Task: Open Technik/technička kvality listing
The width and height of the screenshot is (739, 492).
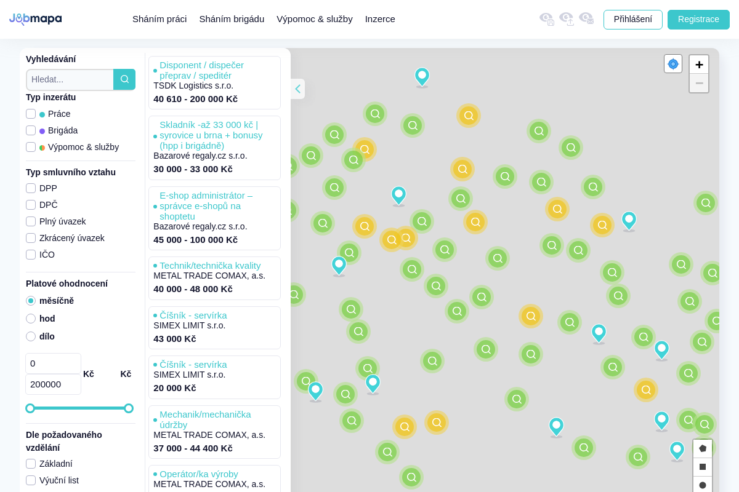Action: [210, 266]
